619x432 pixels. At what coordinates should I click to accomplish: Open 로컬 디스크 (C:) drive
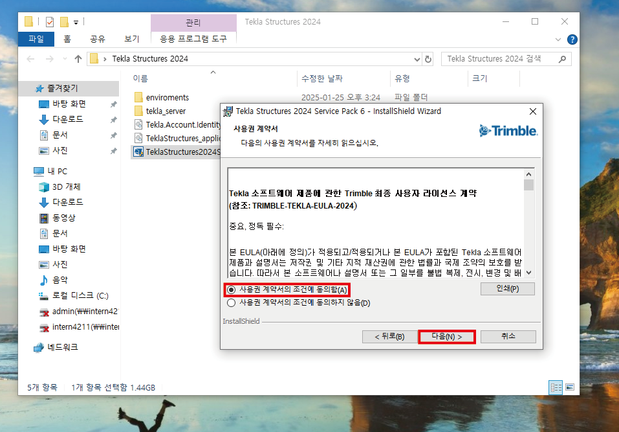coord(81,295)
